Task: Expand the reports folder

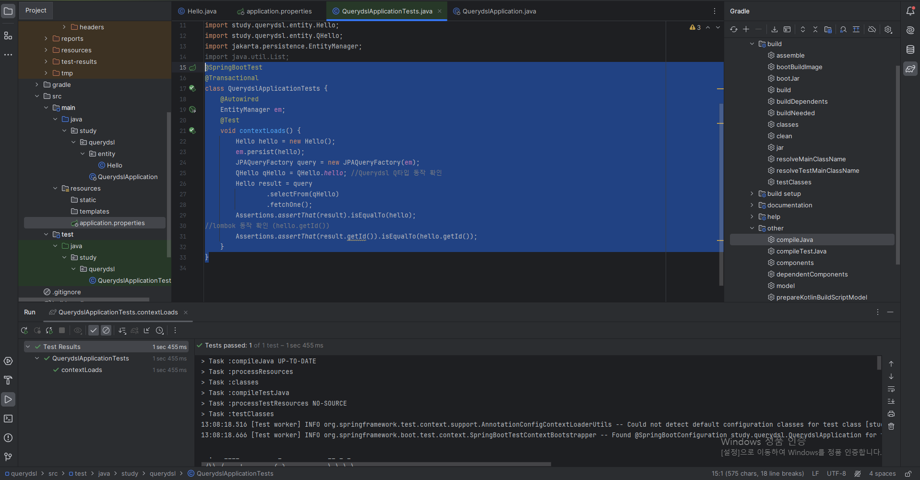Action: point(46,38)
